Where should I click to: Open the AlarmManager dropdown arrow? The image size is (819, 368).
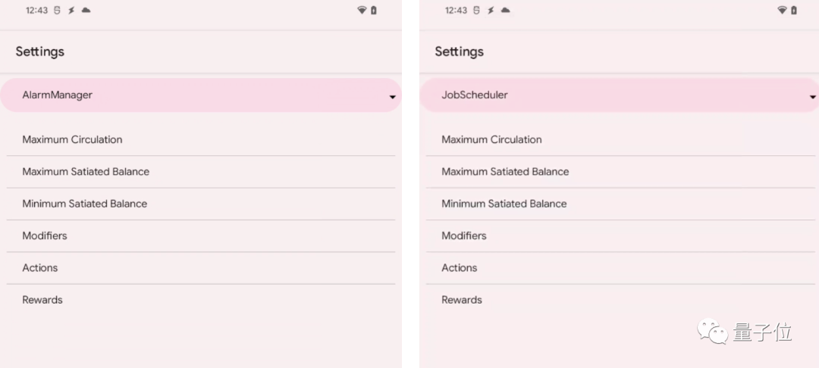[392, 97]
